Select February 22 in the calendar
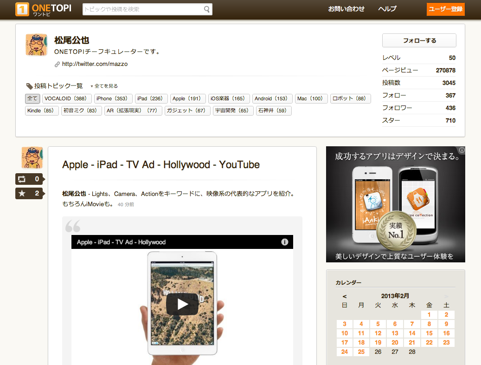Viewport: 481px width, 365px height. click(429, 342)
